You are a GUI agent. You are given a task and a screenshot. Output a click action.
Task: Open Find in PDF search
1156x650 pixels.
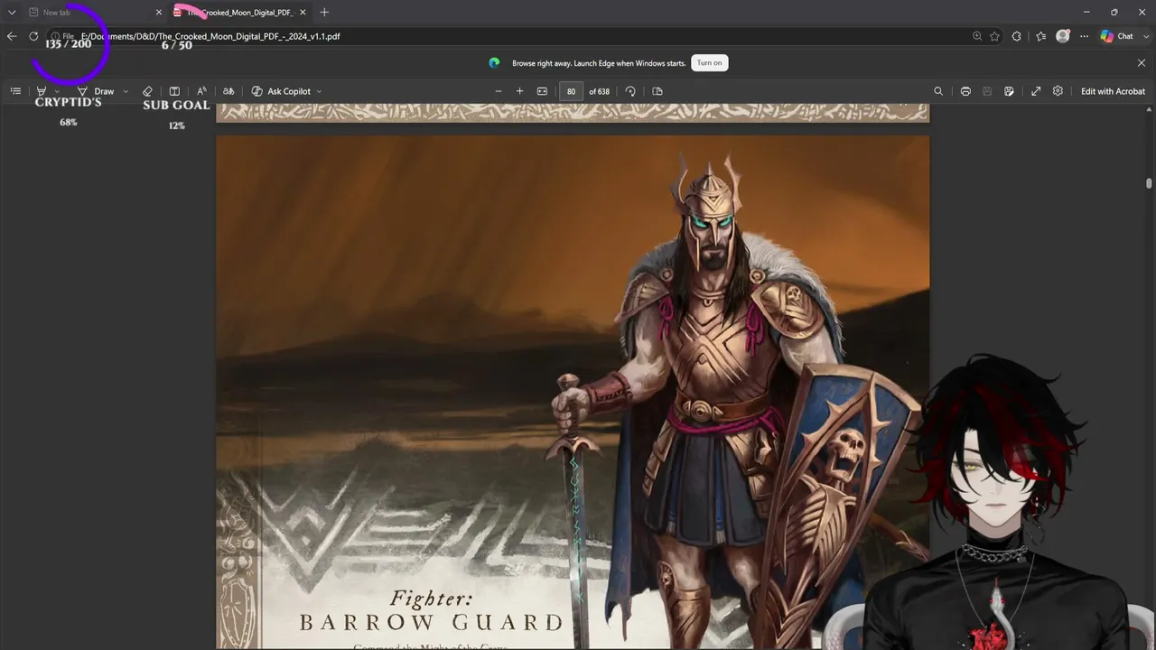coord(938,91)
